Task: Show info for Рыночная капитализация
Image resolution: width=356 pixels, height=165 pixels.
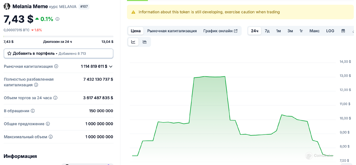Action: click(x=56, y=67)
